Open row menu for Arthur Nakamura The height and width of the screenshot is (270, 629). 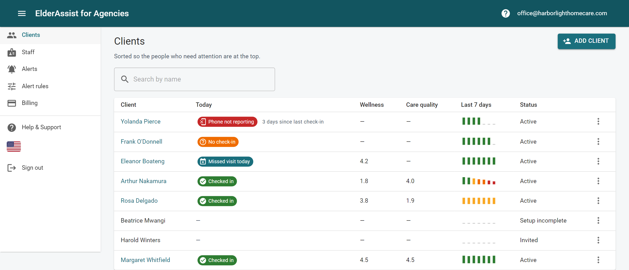(598, 181)
